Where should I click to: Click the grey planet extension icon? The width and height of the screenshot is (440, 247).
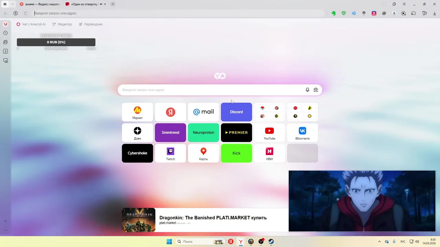coord(384,13)
